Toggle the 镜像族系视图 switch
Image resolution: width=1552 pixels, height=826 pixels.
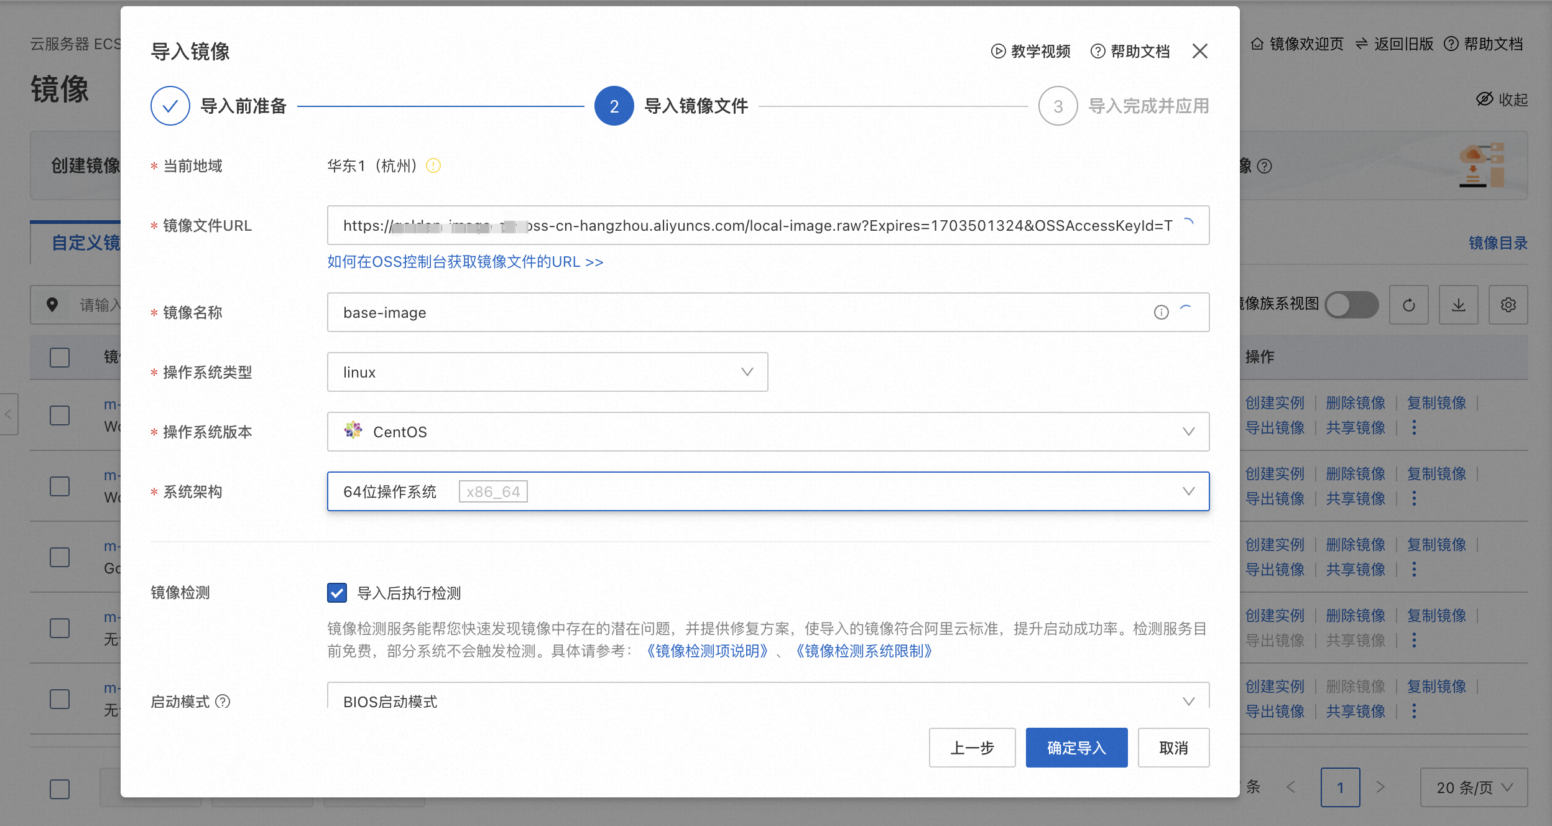click(1351, 305)
